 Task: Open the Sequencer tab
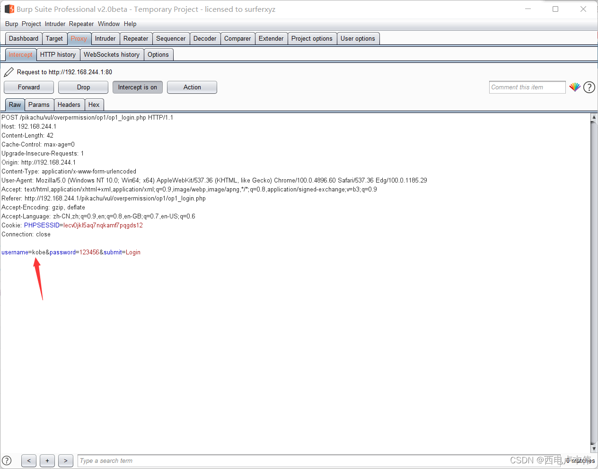point(171,39)
